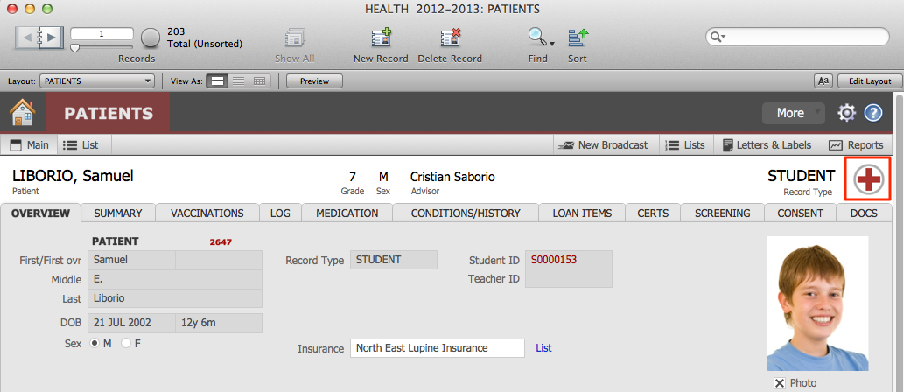Open the MEDICATION tab
Image resolution: width=904 pixels, height=392 pixels.
347,213
